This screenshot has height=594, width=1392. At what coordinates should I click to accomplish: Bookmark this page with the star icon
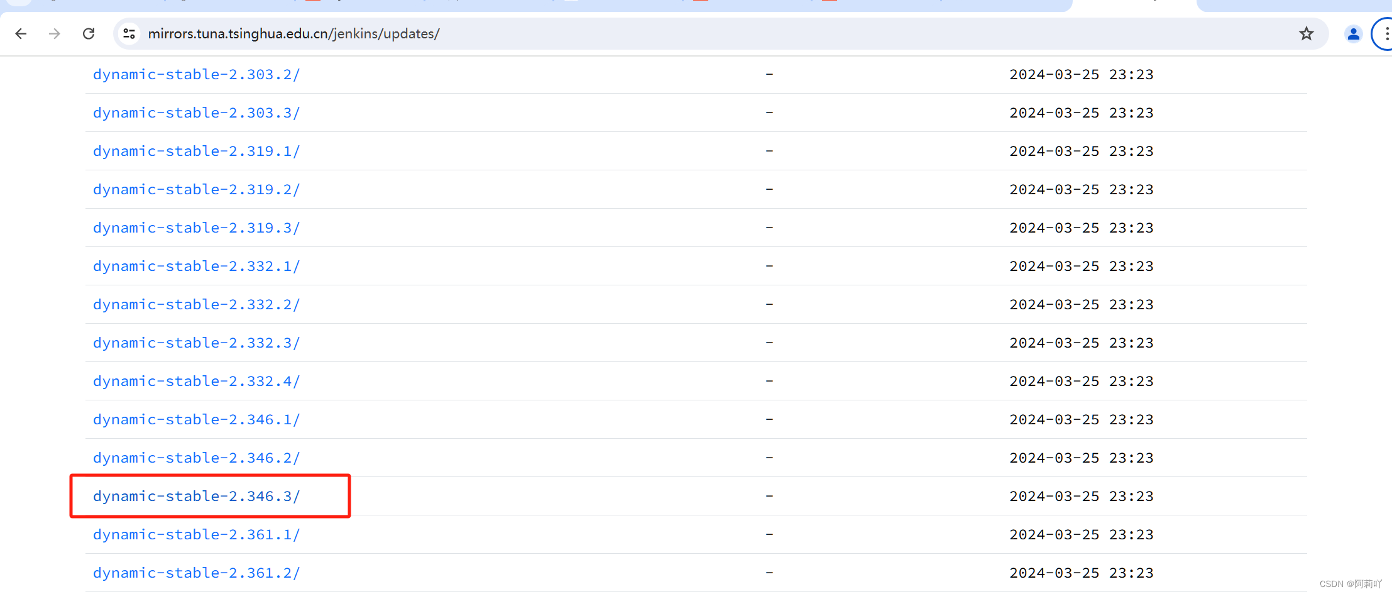(x=1307, y=33)
